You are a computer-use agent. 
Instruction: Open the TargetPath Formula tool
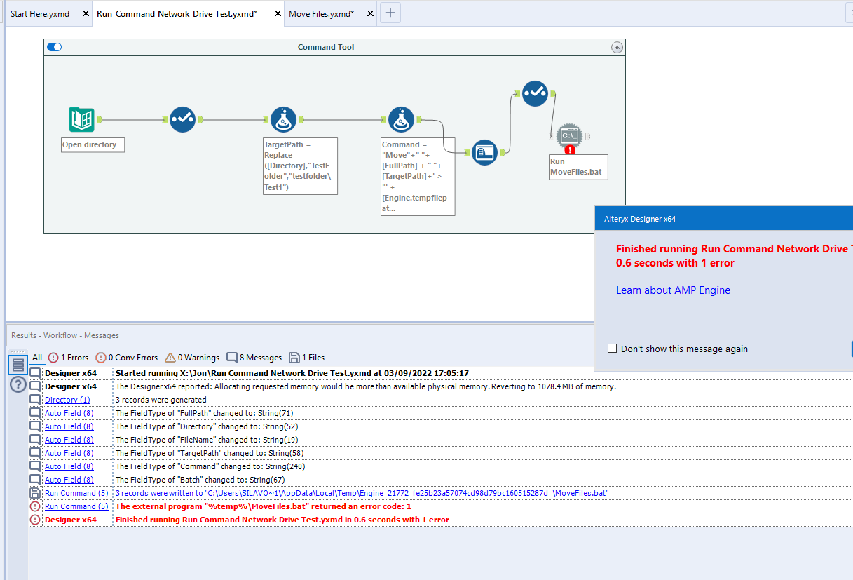tap(284, 119)
